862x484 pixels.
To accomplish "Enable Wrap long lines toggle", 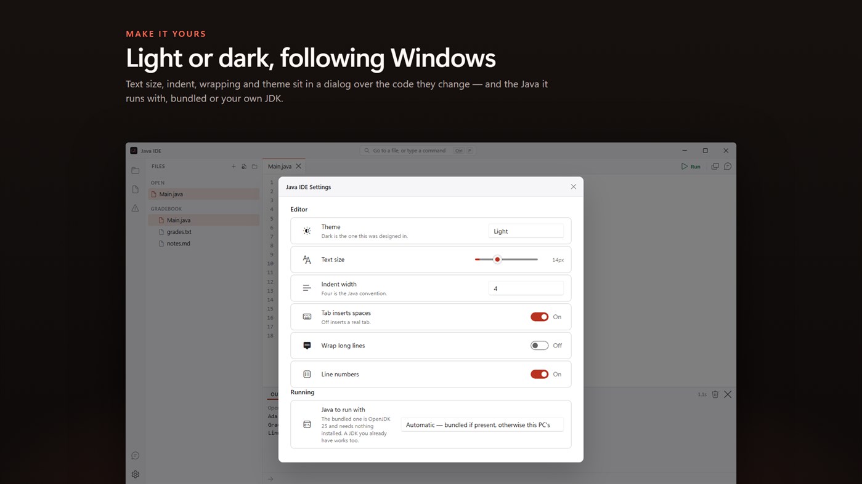I will tap(539, 346).
